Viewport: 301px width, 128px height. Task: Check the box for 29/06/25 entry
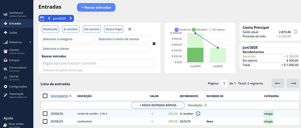coord(45,114)
